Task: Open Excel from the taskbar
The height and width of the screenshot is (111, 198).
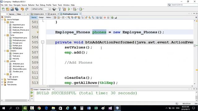Action: tap(96, 108)
